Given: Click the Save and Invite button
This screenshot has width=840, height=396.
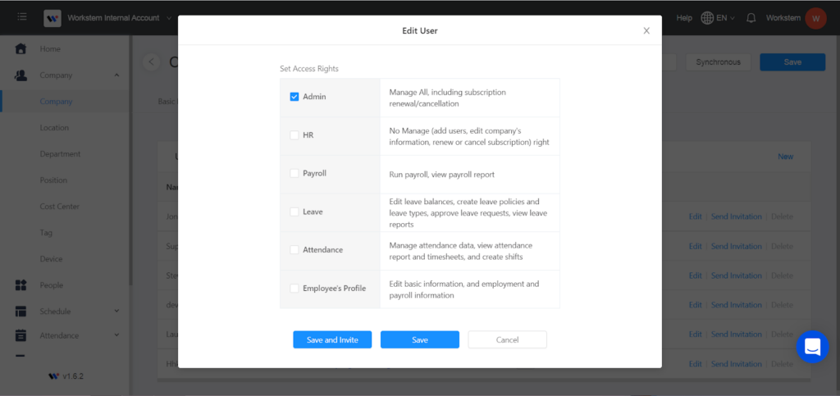Looking at the screenshot, I should point(332,339).
